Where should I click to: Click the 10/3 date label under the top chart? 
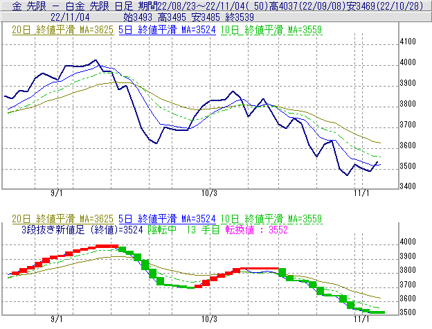tap(209, 193)
